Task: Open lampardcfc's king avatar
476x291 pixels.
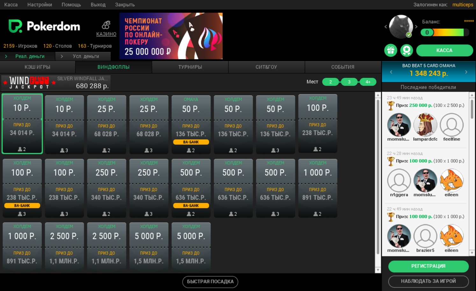Action: click(x=425, y=125)
